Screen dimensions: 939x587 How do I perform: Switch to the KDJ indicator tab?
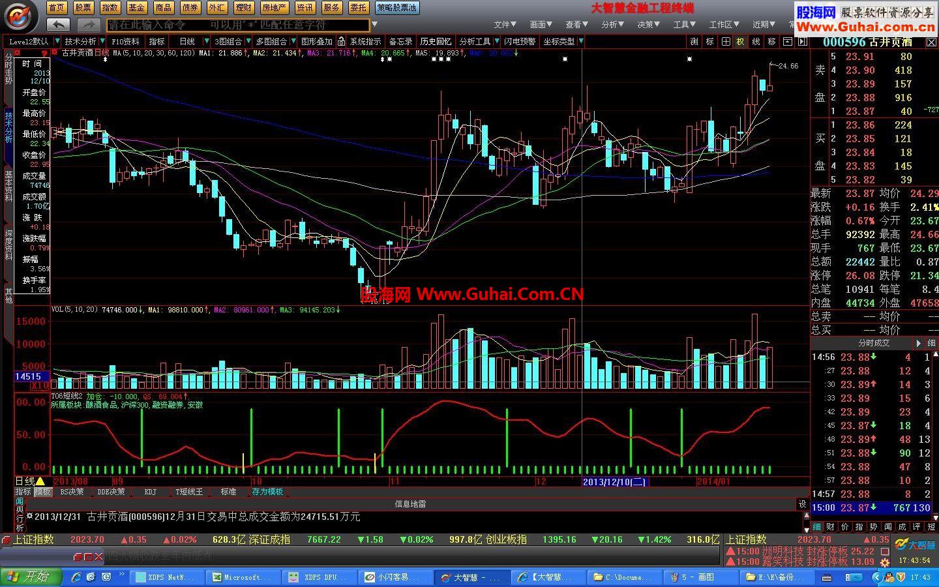click(x=150, y=492)
